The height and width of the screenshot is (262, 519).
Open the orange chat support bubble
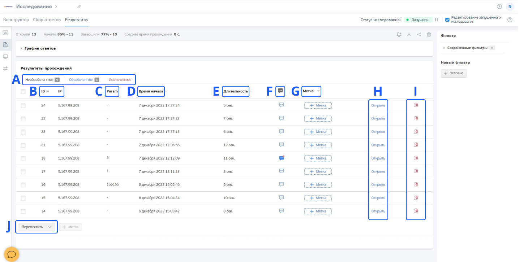coord(12,254)
